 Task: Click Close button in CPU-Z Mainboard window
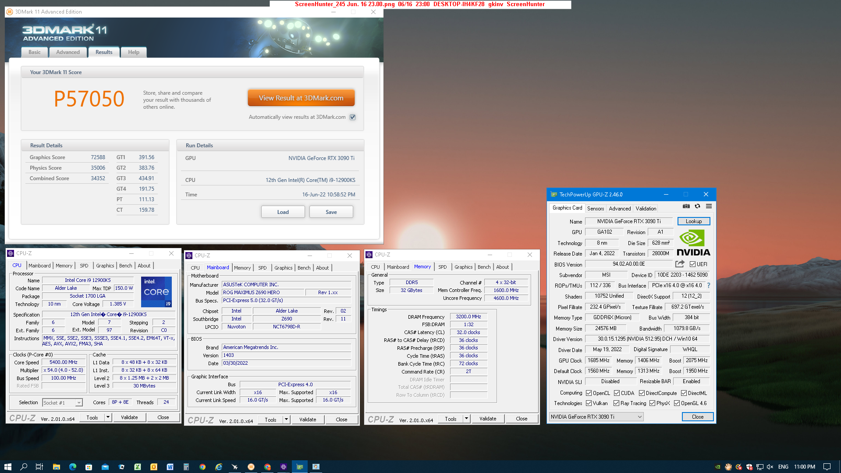point(341,420)
